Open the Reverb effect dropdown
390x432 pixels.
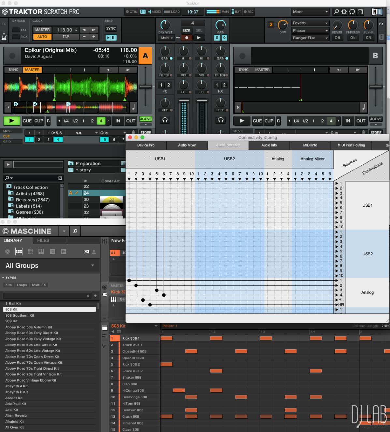[x=310, y=23]
